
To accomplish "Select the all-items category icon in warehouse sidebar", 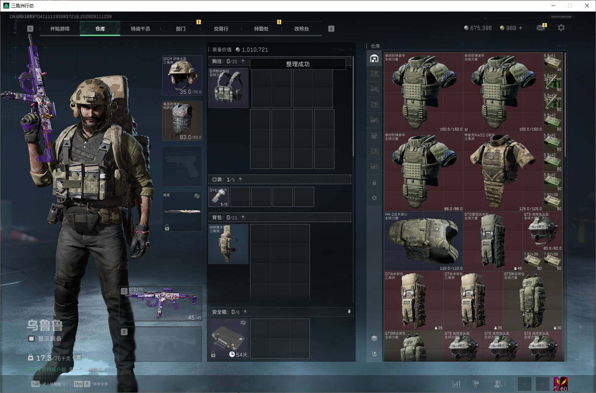I will pos(374,58).
